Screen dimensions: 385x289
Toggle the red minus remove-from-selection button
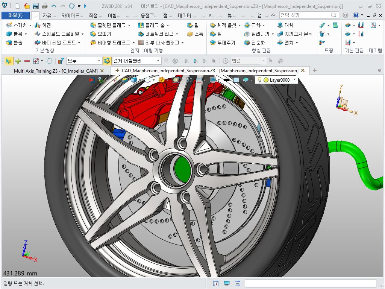(x=27, y=61)
